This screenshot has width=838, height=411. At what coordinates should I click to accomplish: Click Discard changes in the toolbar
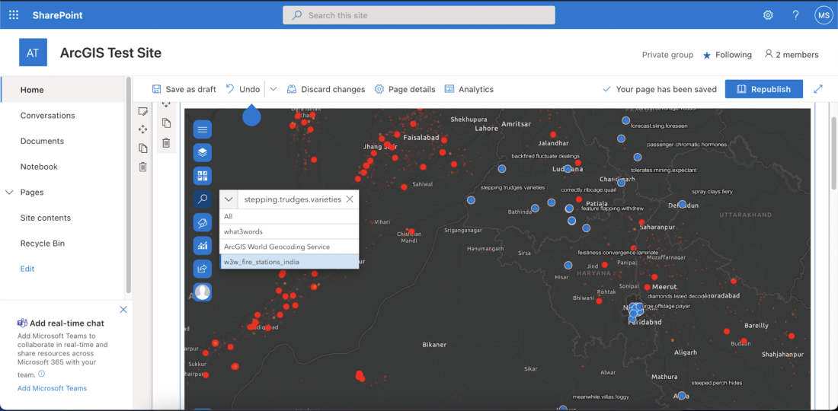tap(326, 89)
